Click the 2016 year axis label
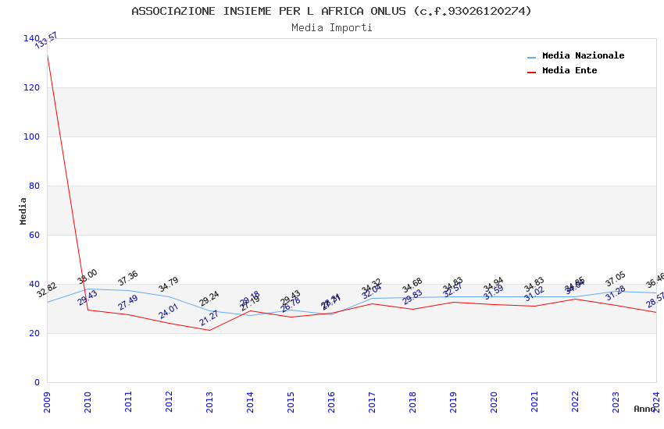Viewport: 664px width, 429px height. point(331,402)
